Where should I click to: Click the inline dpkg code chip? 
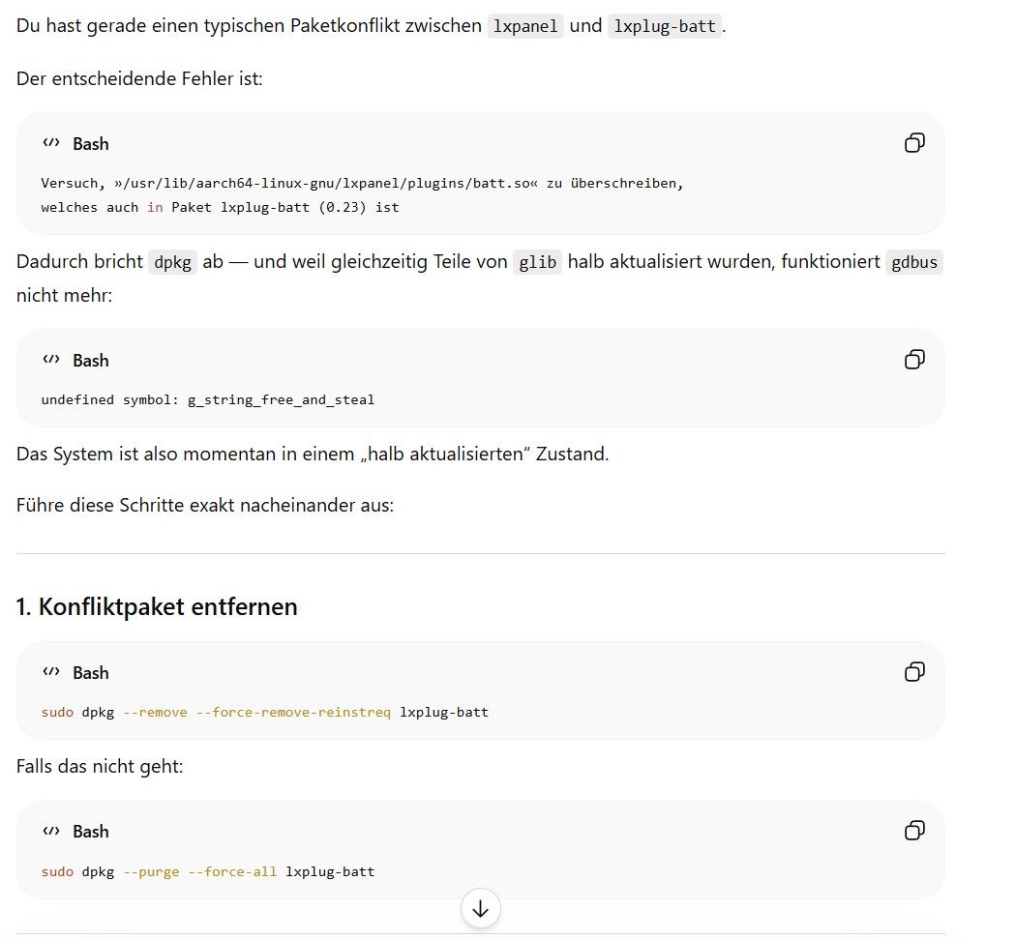pyautogui.click(x=172, y=262)
